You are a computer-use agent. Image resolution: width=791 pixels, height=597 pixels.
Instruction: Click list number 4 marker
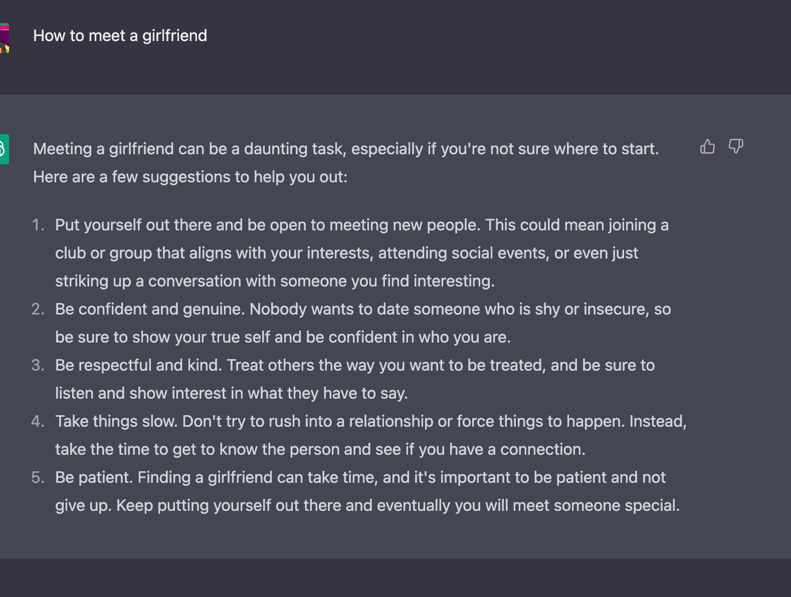(38, 421)
